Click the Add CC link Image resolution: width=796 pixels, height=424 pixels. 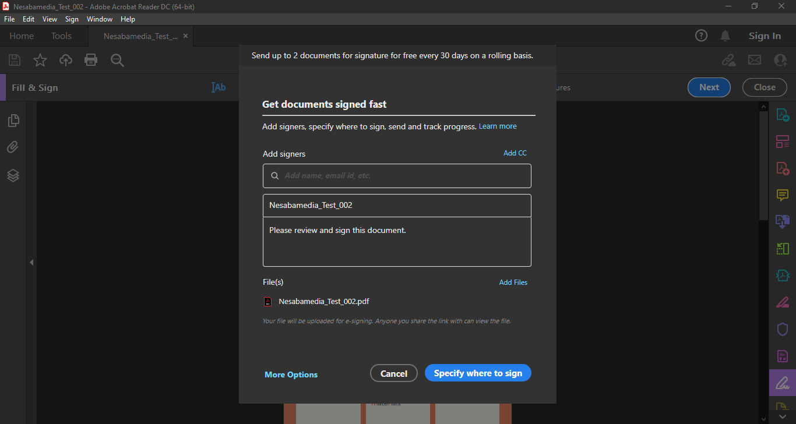(515, 153)
